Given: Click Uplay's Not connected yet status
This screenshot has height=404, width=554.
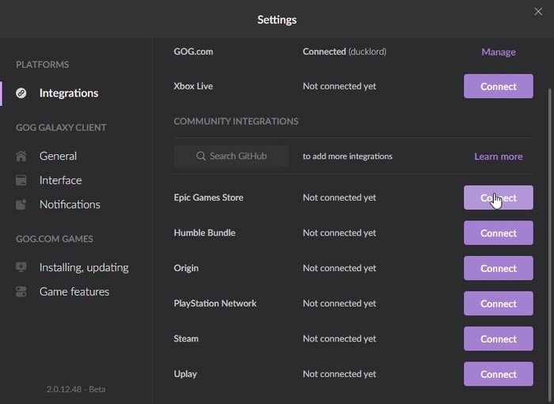Looking at the screenshot, I should (340, 374).
